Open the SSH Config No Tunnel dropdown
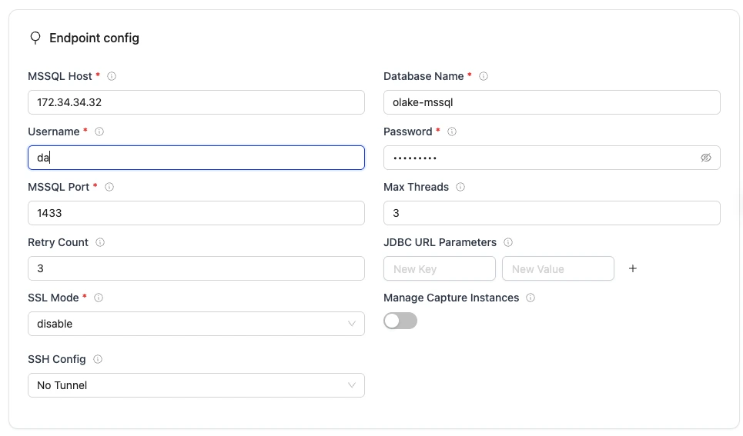This screenshot has width=743, height=436. click(x=196, y=385)
